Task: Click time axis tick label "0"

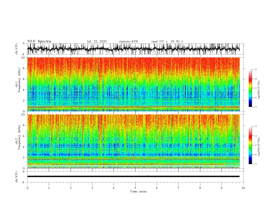Action: [27, 188]
